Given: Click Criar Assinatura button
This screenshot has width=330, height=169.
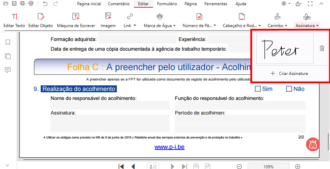Looking at the screenshot, I should click(x=290, y=74).
